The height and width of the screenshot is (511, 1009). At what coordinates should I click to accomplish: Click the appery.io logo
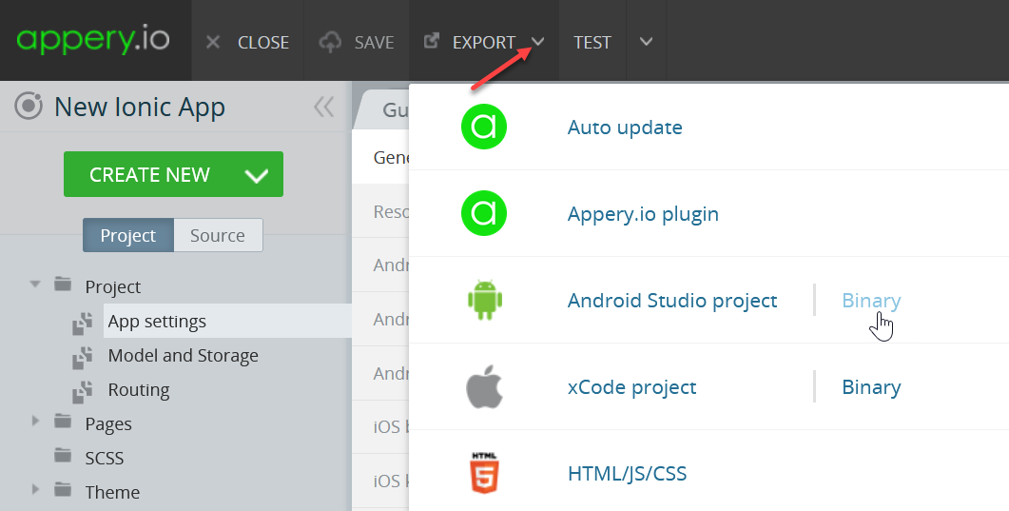pos(93,41)
